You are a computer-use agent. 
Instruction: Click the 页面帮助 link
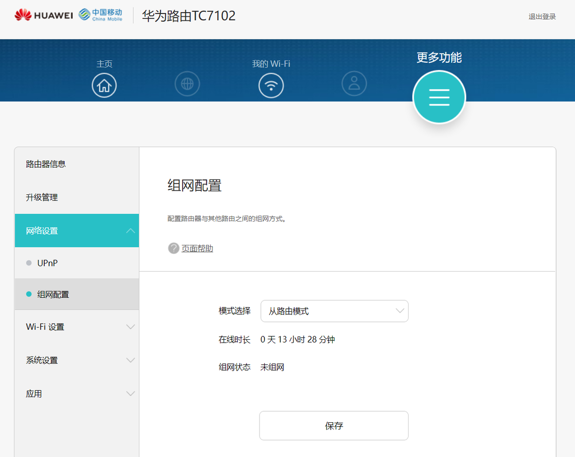click(x=197, y=249)
